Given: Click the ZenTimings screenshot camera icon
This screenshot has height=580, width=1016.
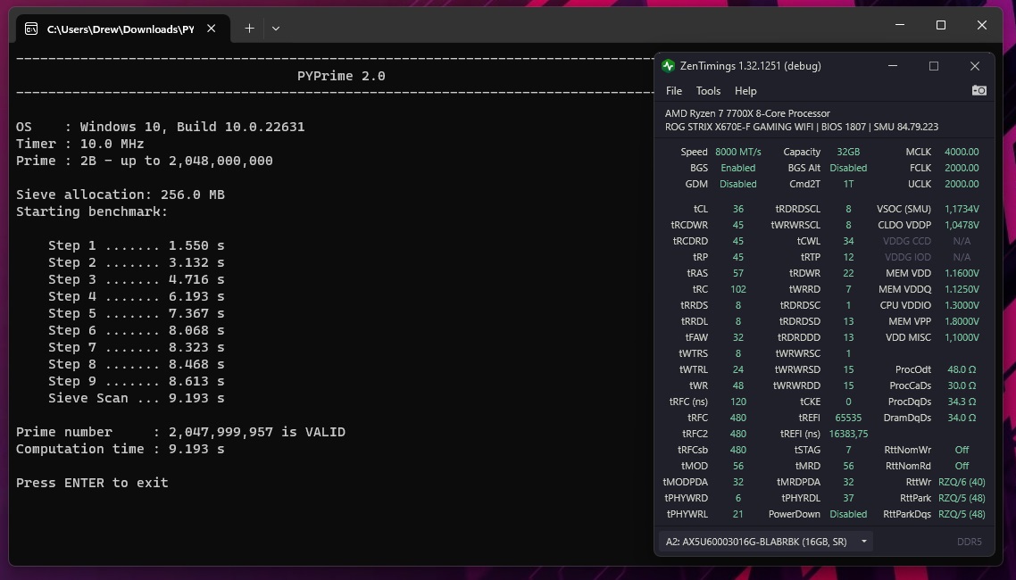Looking at the screenshot, I should (x=979, y=91).
